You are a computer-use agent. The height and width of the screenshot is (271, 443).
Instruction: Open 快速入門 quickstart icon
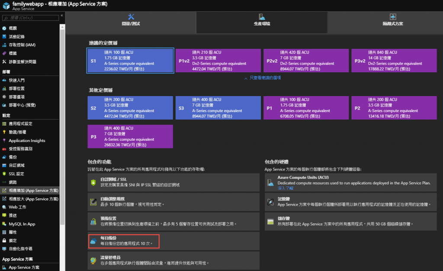(4, 80)
